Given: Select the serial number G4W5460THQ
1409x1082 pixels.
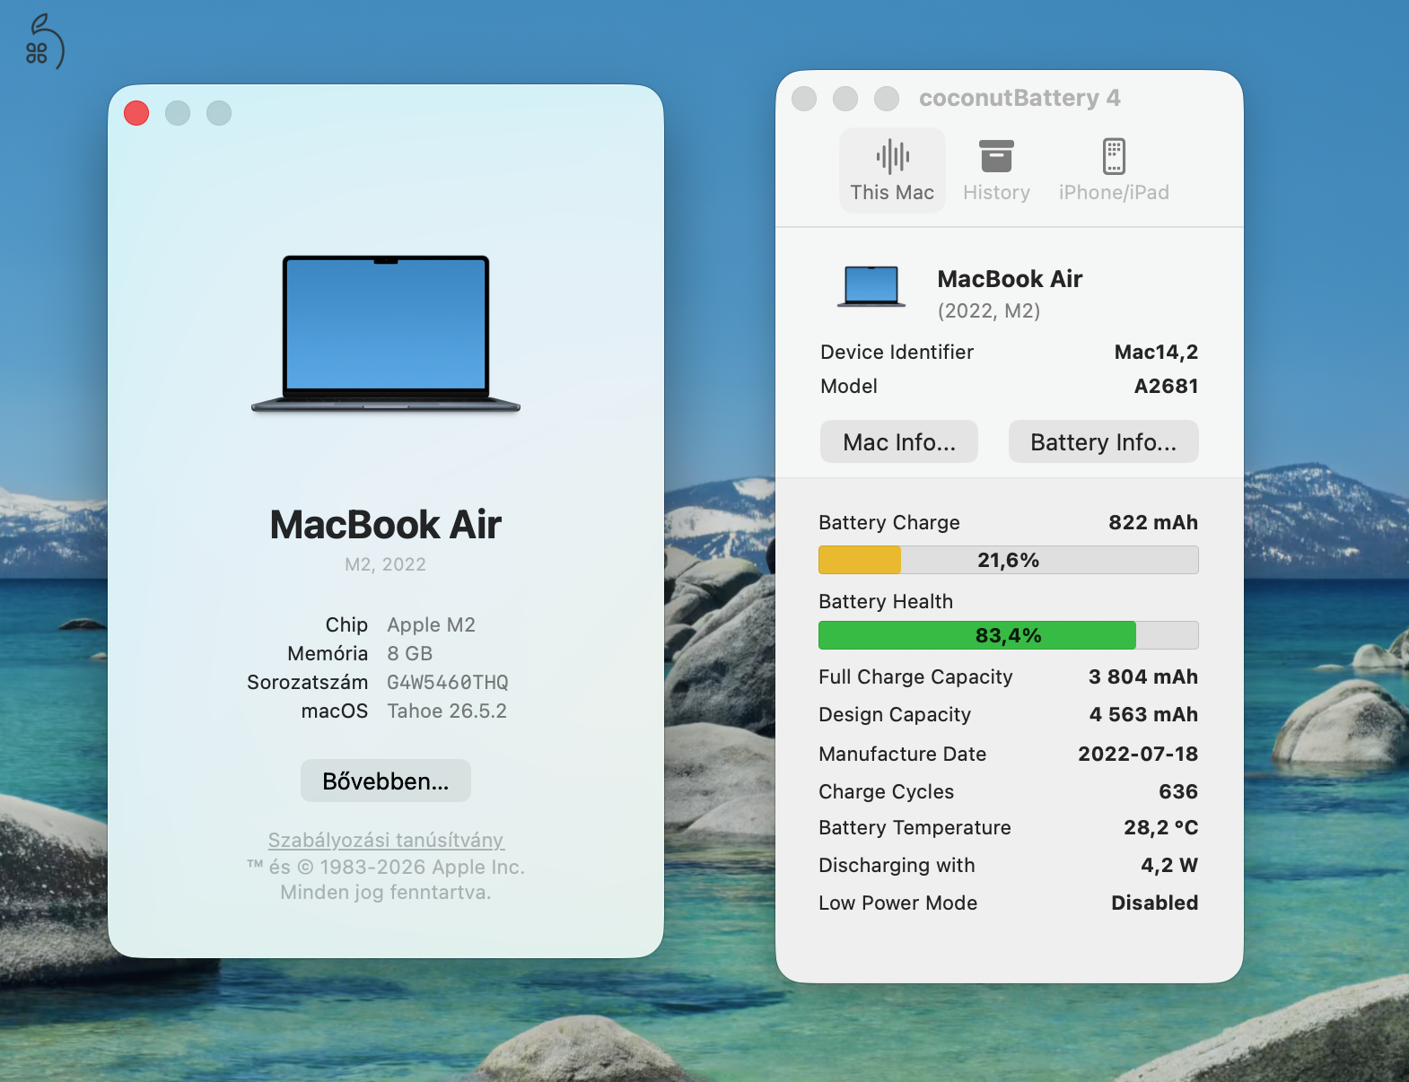Looking at the screenshot, I should click(x=448, y=682).
